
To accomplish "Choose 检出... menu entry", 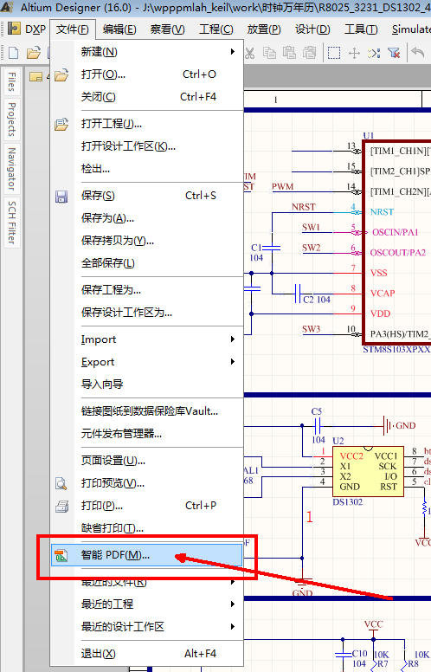I will click(x=147, y=168).
